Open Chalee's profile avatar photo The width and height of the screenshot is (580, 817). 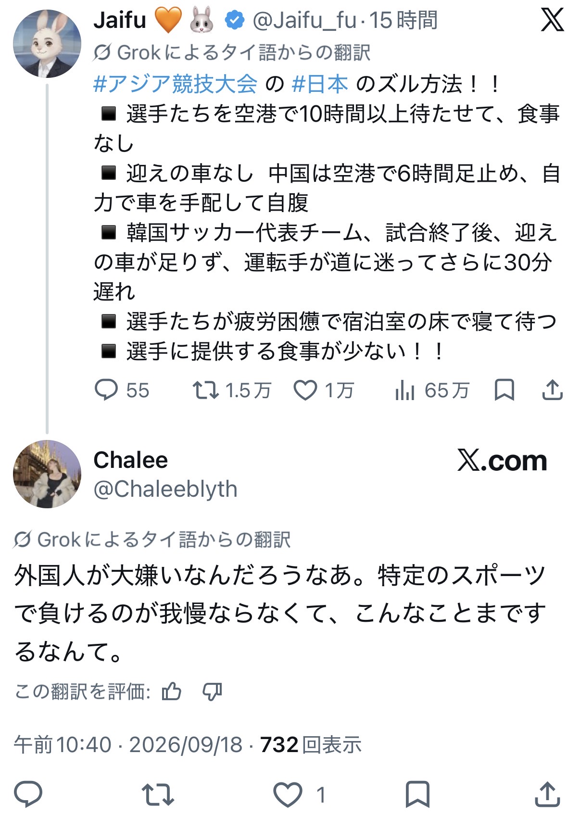(x=47, y=474)
